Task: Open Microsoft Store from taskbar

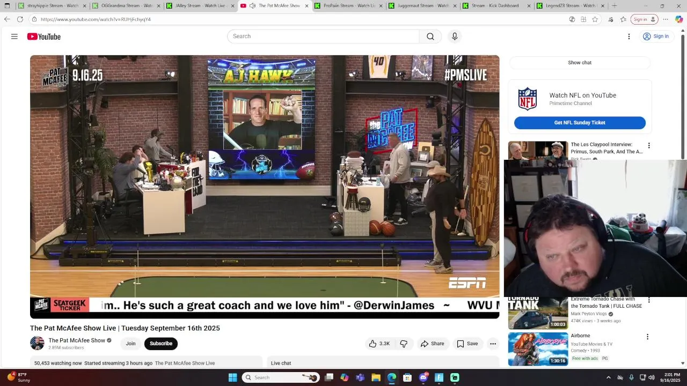Action: pos(407,377)
